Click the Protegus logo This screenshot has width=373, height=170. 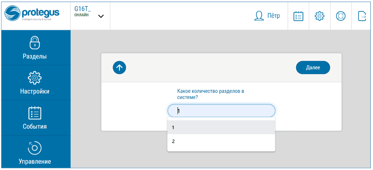pyautogui.click(x=32, y=15)
